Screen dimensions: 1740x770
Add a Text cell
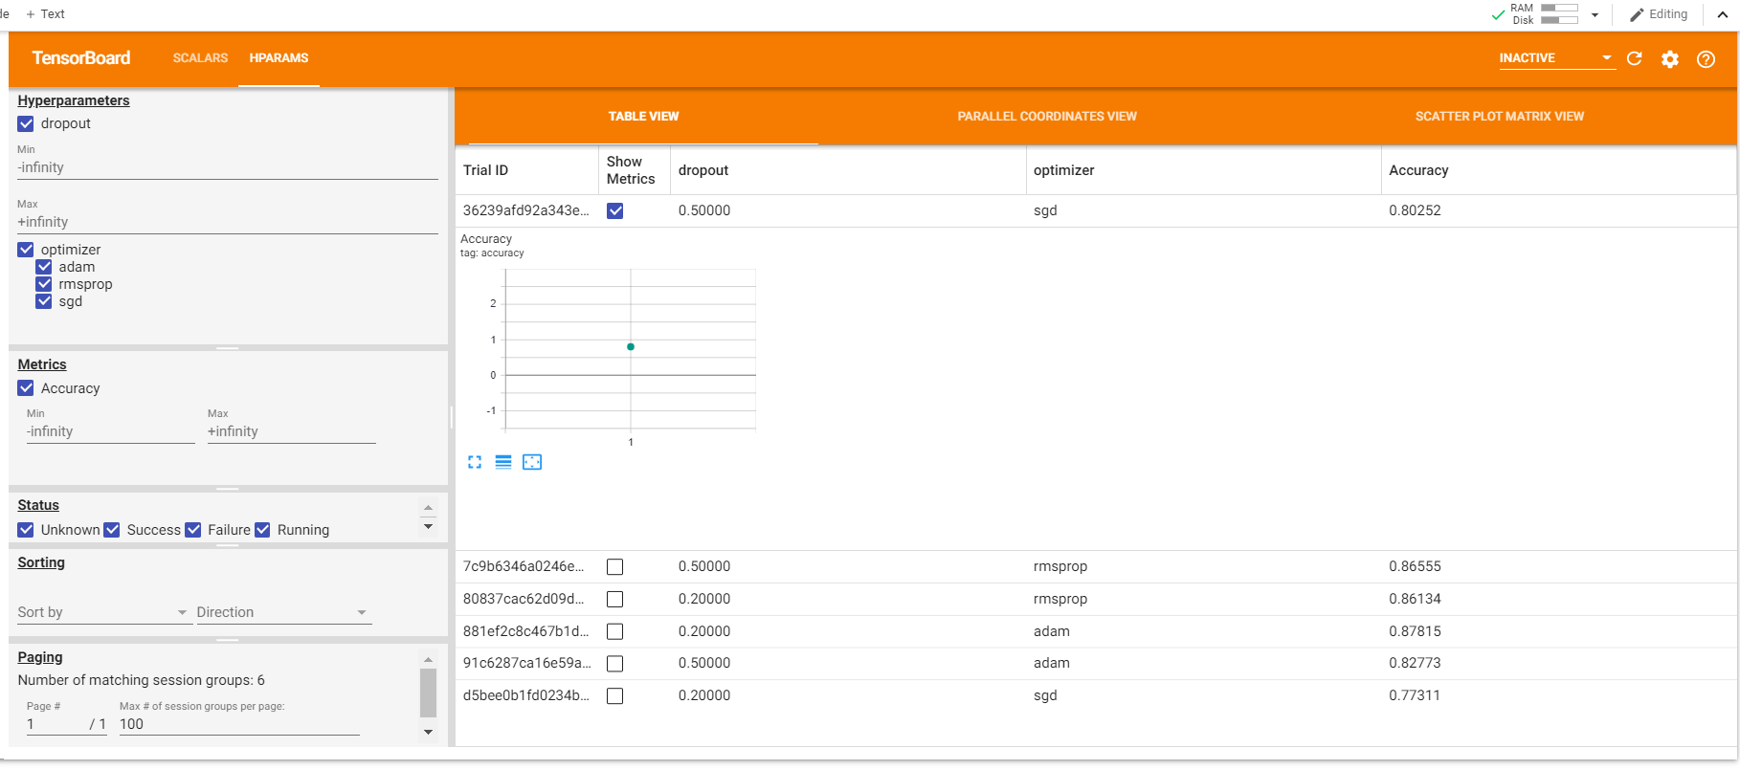tap(45, 14)
